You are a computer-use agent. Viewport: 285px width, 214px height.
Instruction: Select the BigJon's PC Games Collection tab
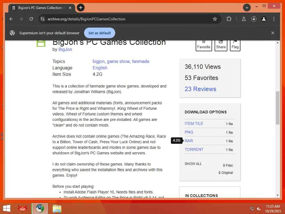coord(41,8)
